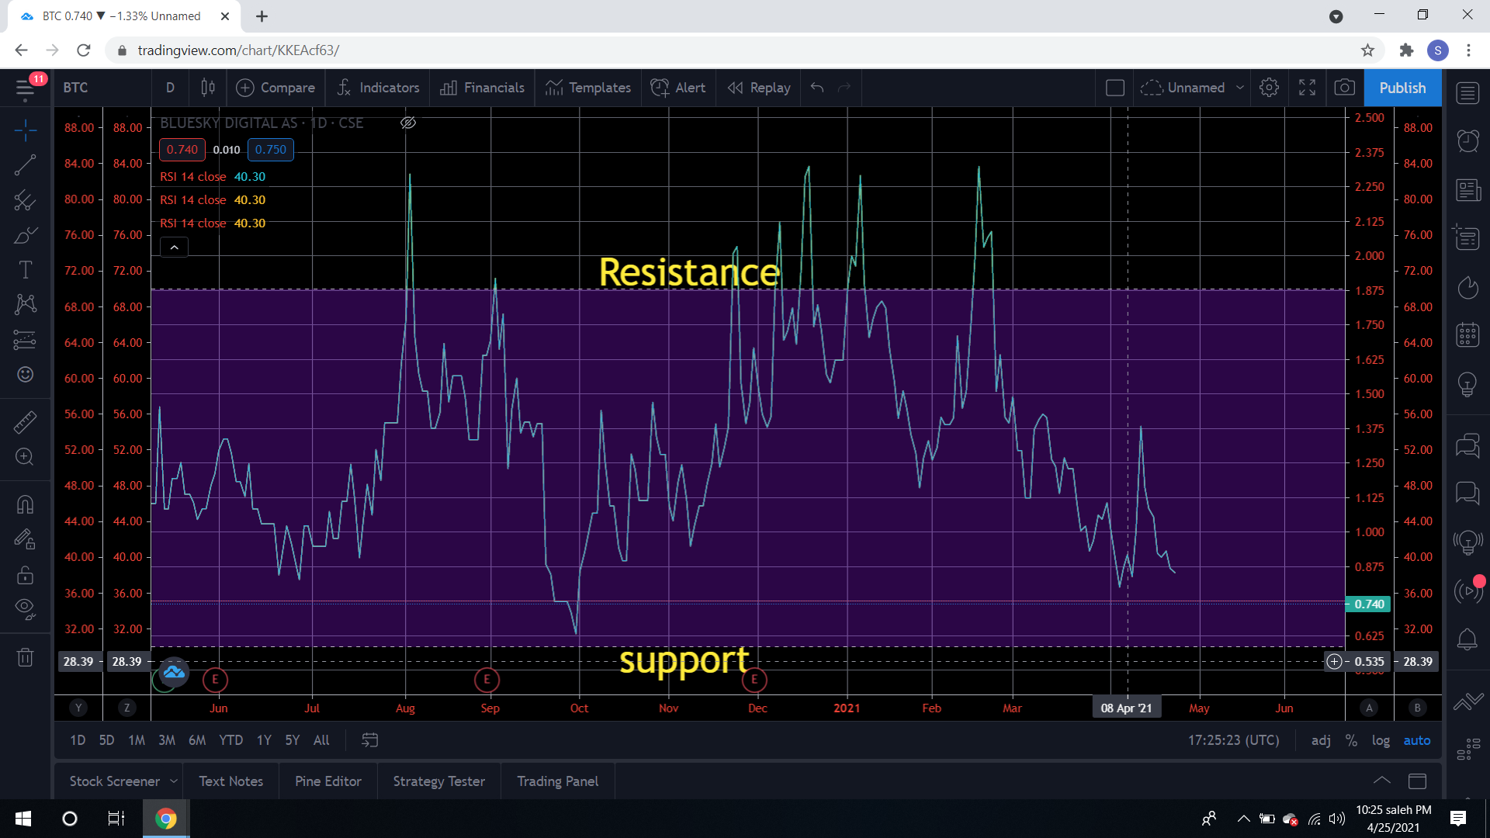This screenshot has height=838, width=1490.
Task: Open the Indicators dialog
Action: [378, 88]
